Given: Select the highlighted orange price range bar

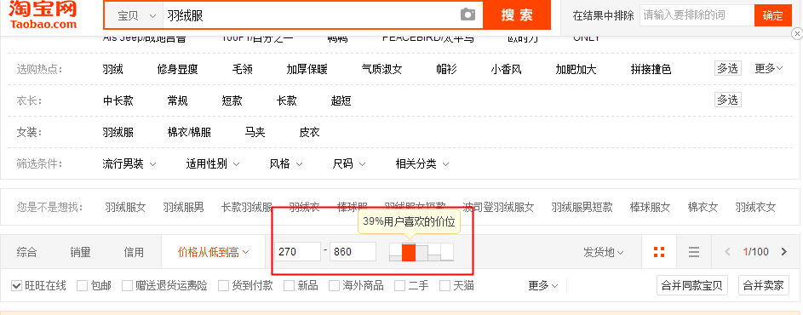Looking at the screenshot, I should pyautogui.click(x=409, y=252).
